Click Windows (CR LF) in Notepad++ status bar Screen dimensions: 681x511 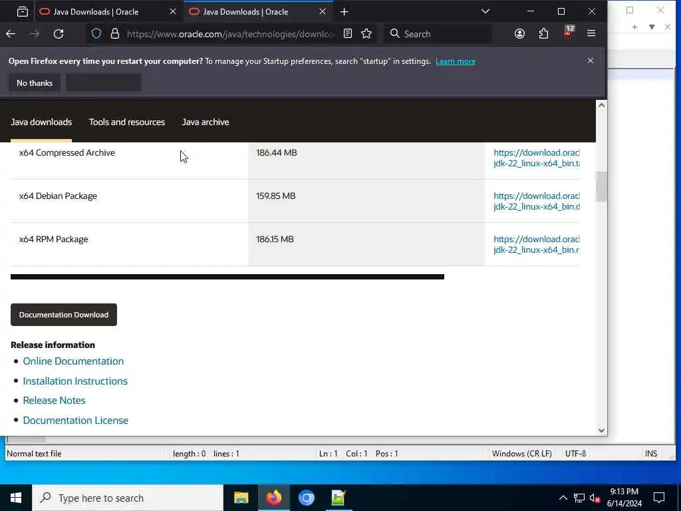pyautogui.click(x=522, y=454)
